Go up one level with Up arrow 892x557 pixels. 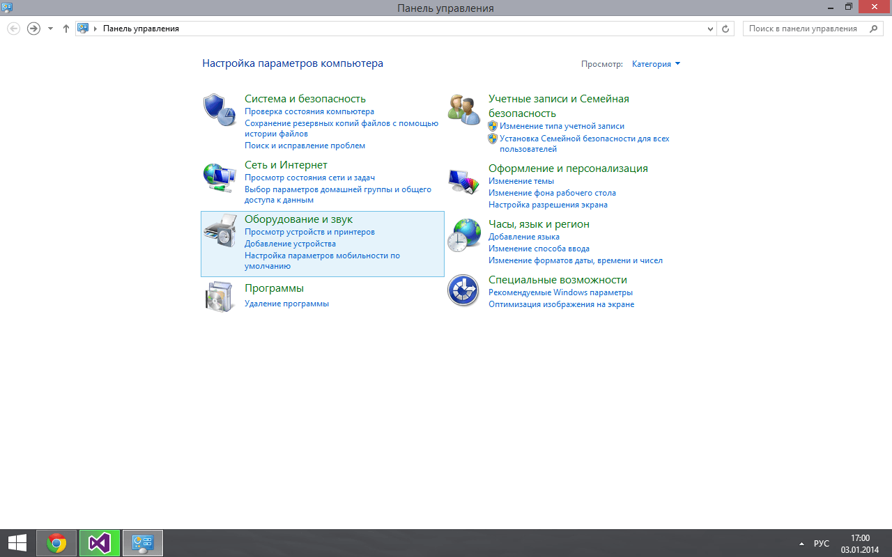66,29
